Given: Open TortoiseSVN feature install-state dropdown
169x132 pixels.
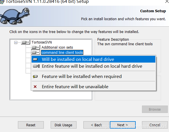Looking at the screenshot, I should (x=26, y=42).
